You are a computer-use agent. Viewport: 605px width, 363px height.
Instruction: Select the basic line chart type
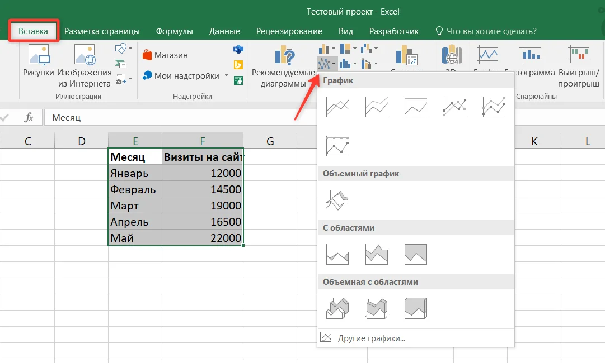(x=337, y=107)
